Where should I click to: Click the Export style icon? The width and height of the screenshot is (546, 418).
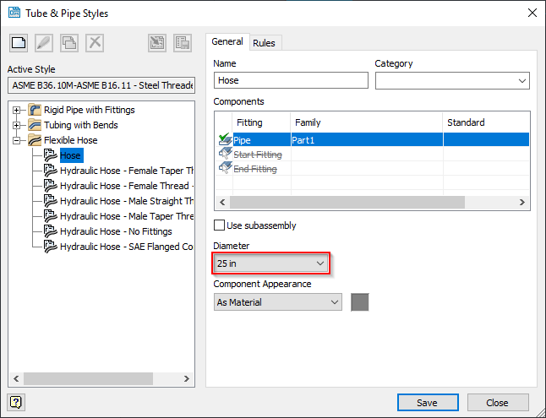pos(182,43)
